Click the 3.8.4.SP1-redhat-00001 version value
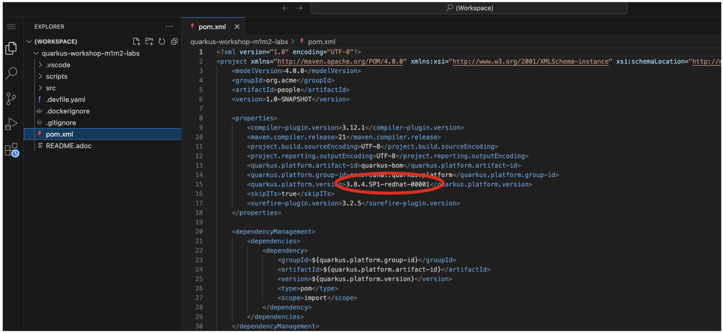Screen dimensions: 723x333 click(388, 184)
